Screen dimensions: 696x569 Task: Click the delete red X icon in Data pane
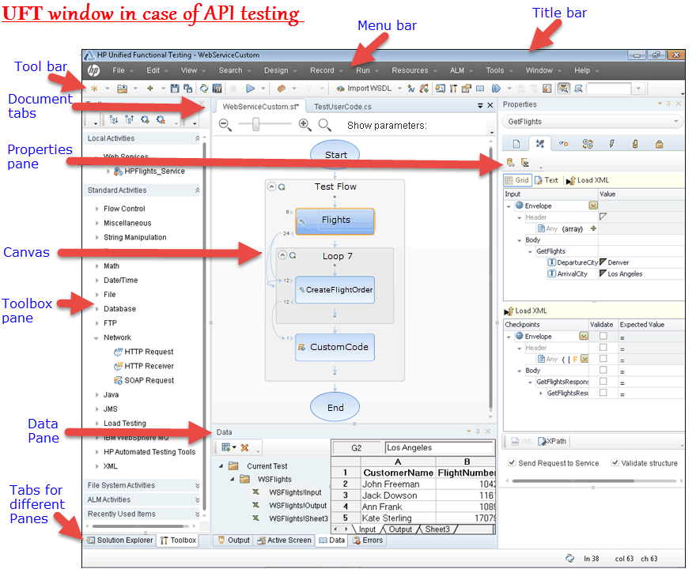(x=244, y=448)
